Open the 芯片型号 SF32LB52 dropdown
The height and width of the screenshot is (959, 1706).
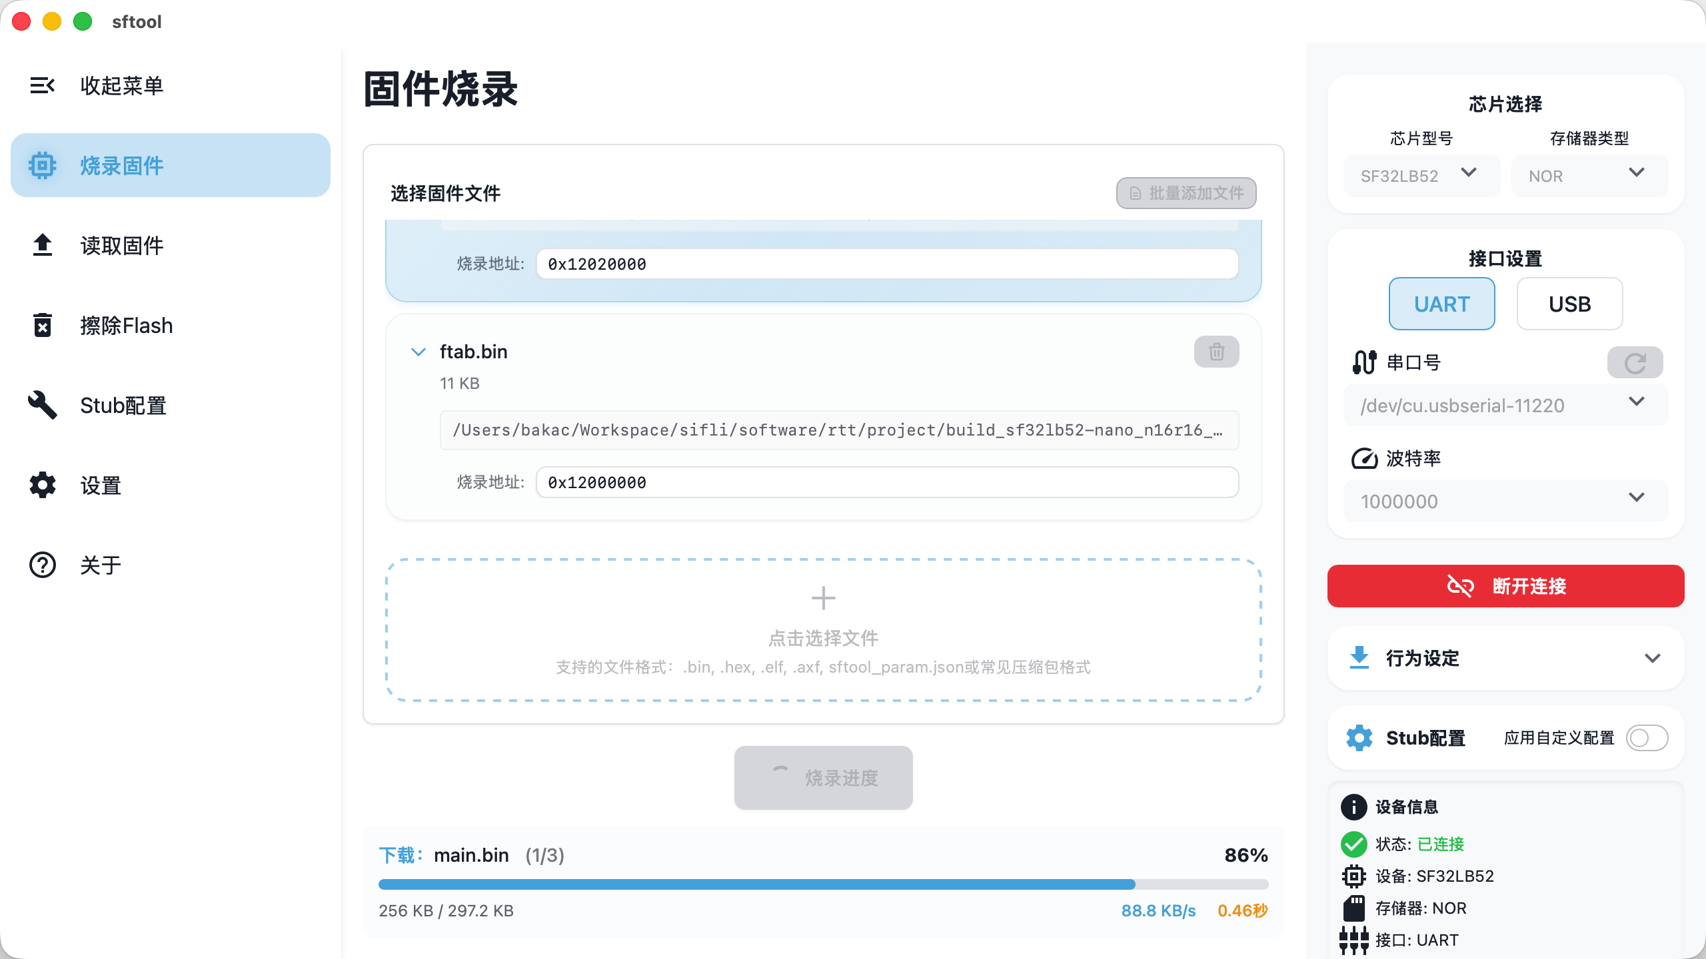pyautogui.click(x=1421, y=176)
